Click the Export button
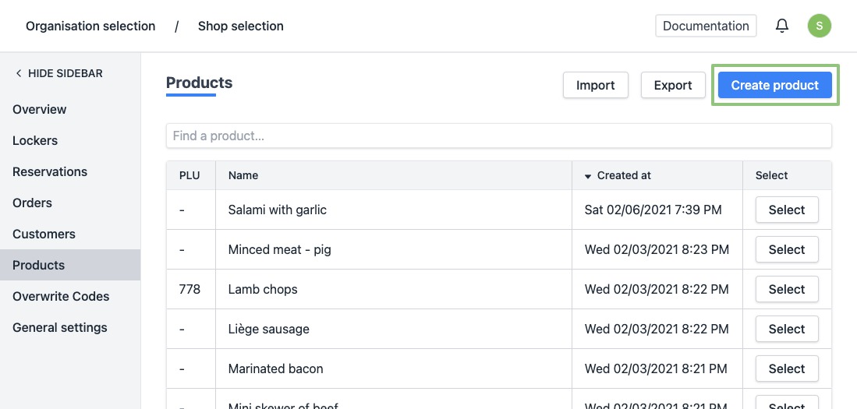The image size is (857, 409). point(673,85)
